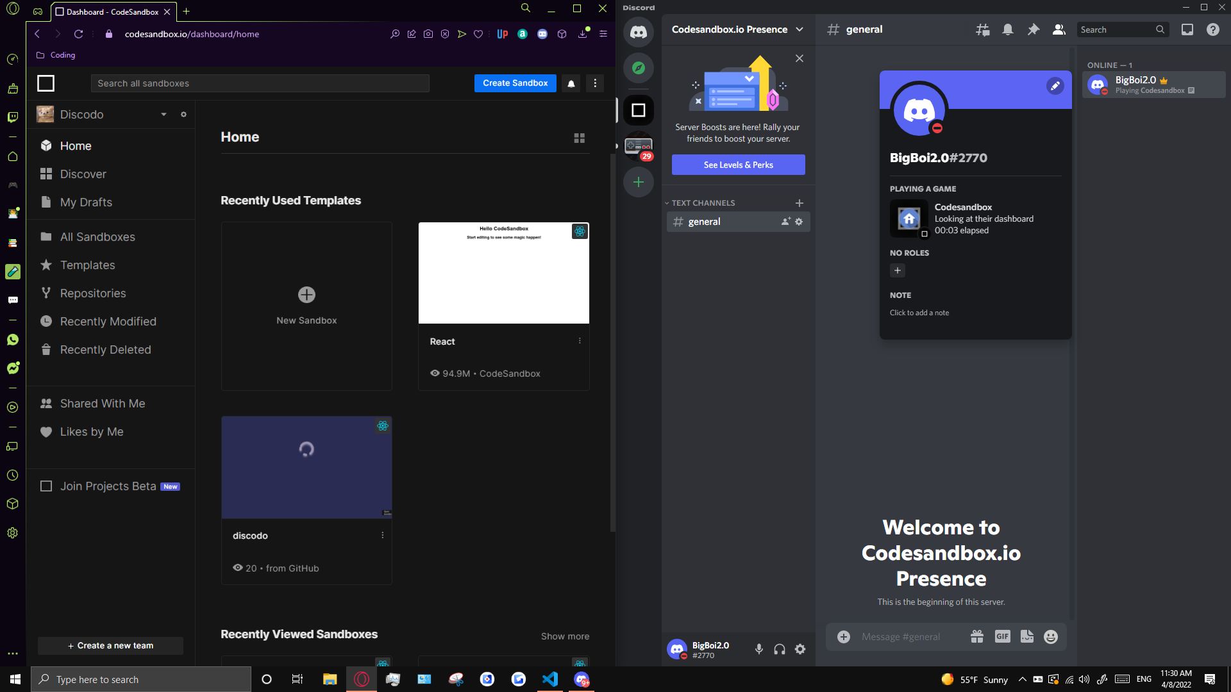Click See Levels & Perks button
This screenshot has height=692, width=1231.
[x=738, y=165]
